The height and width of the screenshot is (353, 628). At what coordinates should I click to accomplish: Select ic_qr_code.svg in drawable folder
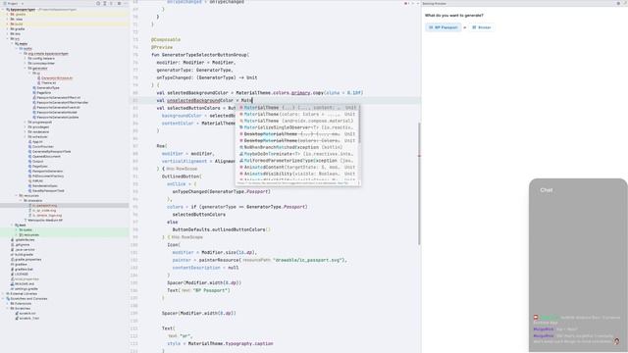click(42, 210)
